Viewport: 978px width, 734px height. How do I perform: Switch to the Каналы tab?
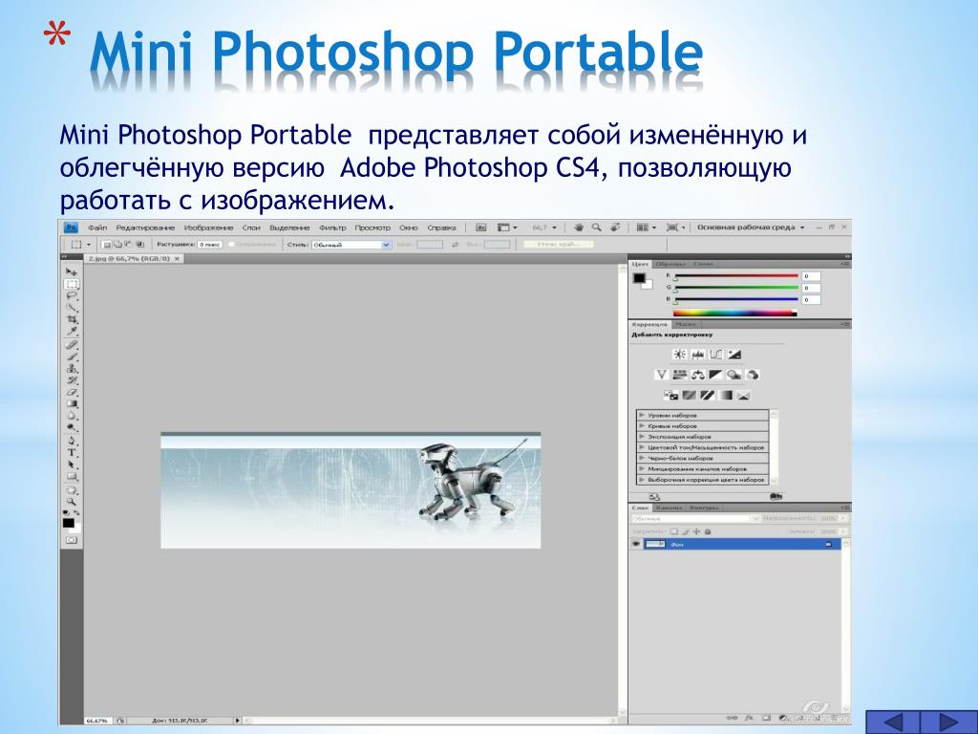click(x=670, y=508)
